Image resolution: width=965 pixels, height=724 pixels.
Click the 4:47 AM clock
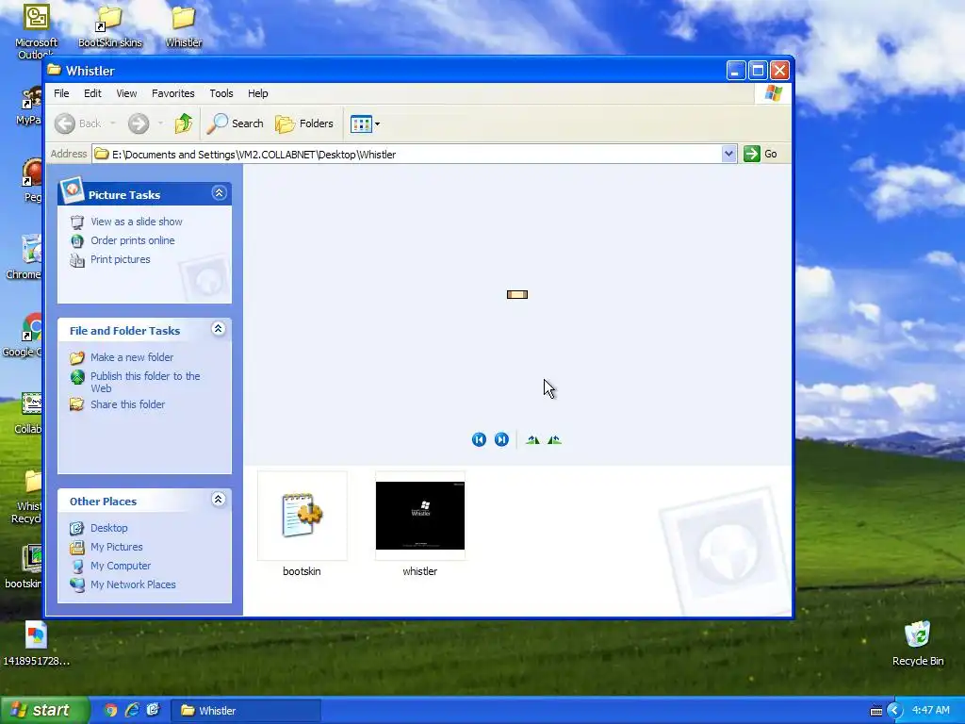pyautogui.click(x=930, y=711)
